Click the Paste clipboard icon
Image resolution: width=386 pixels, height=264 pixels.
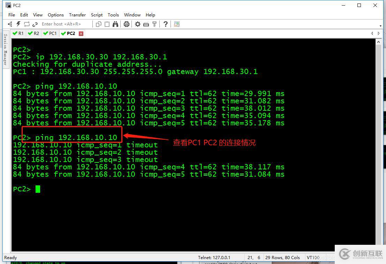[x=107, y=24]
